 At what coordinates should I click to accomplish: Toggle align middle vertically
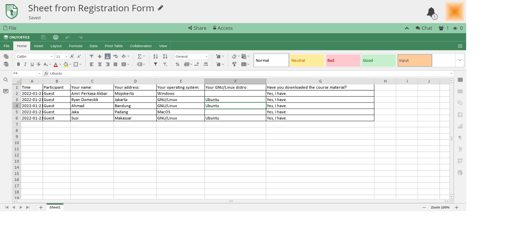[100, 57]
